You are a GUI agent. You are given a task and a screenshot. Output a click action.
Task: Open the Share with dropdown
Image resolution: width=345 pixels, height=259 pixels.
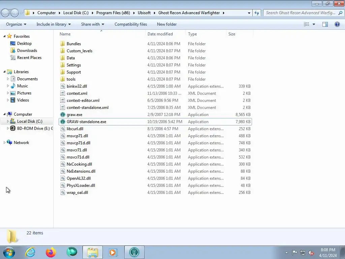pos(92,24)
